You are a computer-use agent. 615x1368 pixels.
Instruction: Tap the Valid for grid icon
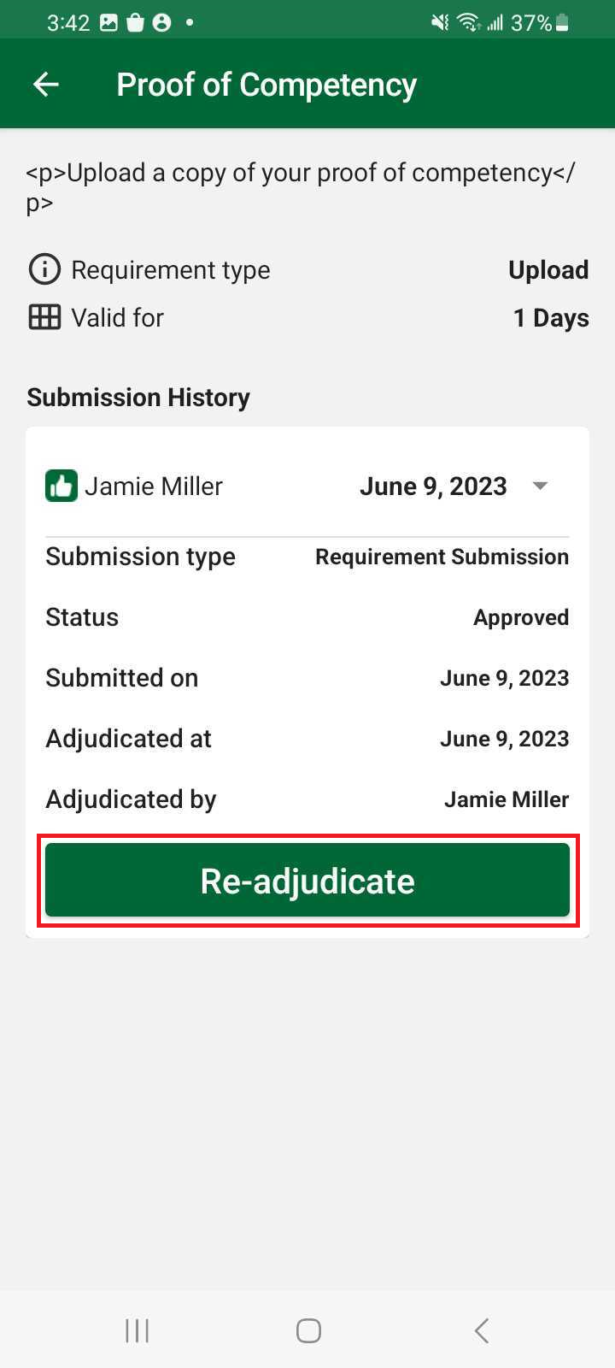[44, 317]
